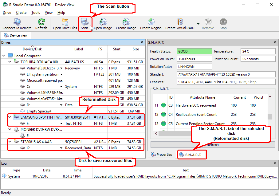279x196 pixels.
Task: Open the dropdown arrow for F: partition
Action: pos(61,123)
